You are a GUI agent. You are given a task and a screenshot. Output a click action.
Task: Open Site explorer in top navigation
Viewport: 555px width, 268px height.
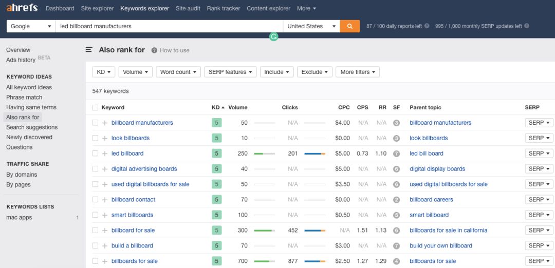point(97,8)
